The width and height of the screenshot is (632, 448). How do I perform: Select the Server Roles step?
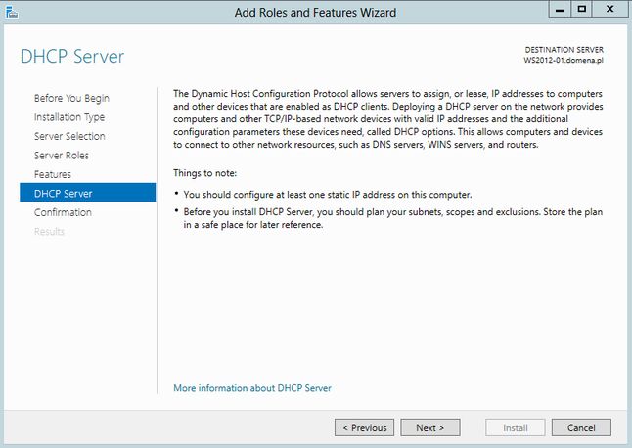[x=62, y=156]
